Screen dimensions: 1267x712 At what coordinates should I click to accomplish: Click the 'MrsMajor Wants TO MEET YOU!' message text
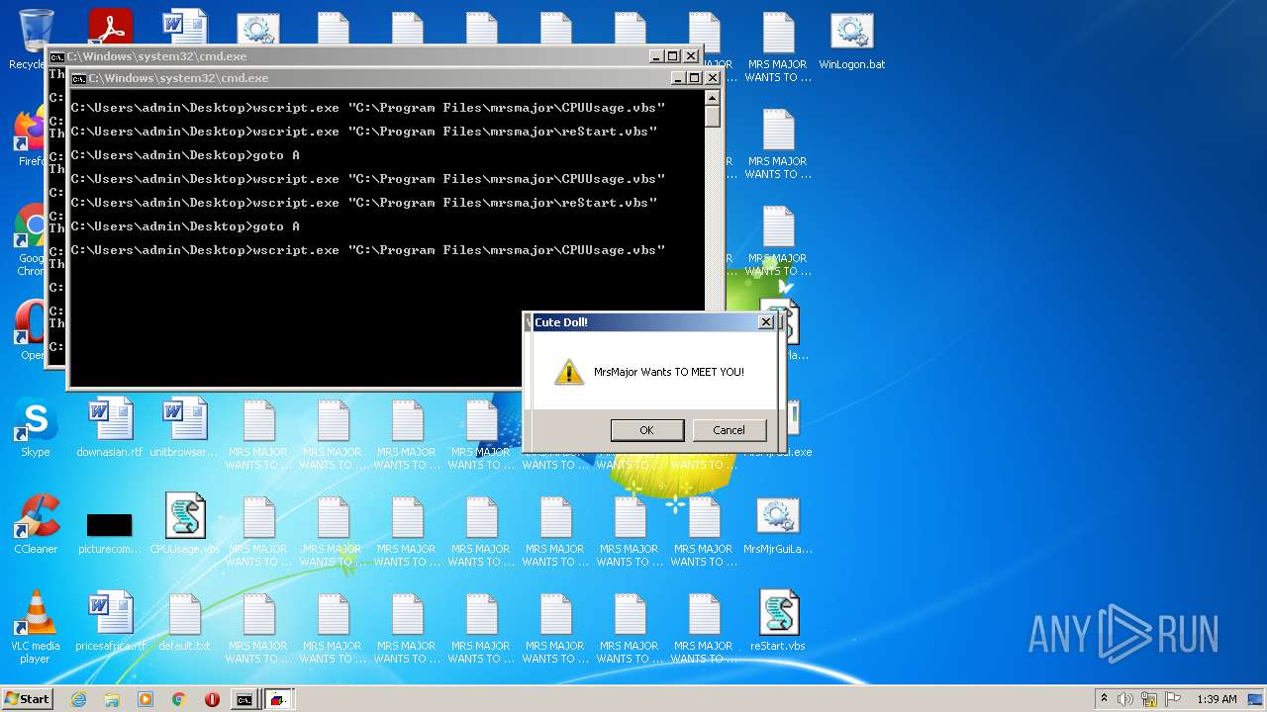669,372
